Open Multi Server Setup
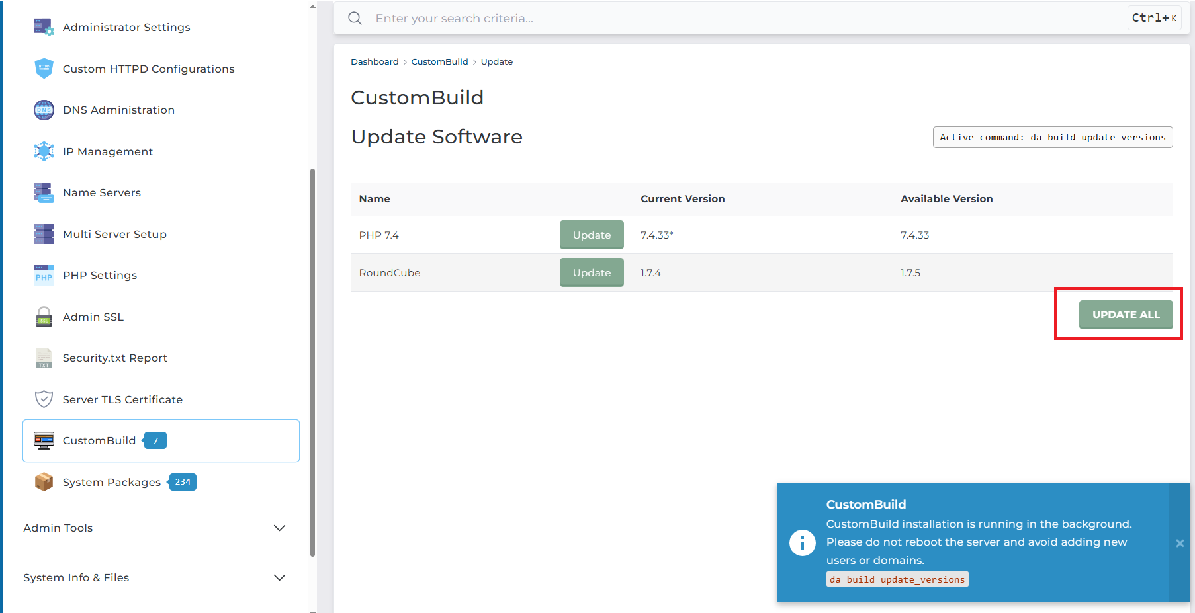The height and width of the screenshot is (613, 1195). coord(114,234)
